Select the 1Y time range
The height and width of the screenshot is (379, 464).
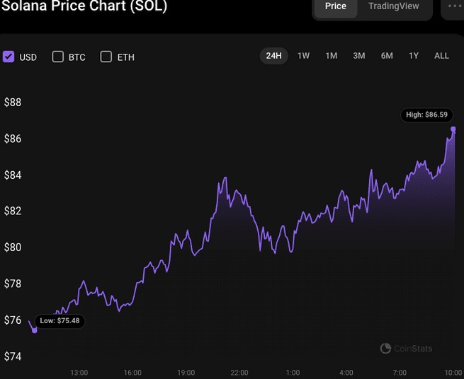tap(414, 56)
